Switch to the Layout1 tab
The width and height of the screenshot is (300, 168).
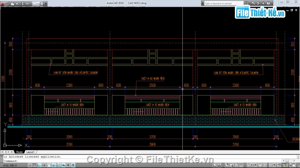pyautogui.click(x=30, y=152)
